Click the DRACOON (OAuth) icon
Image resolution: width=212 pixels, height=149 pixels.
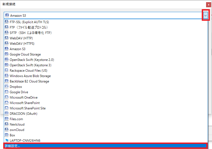(x=6, y=113)
